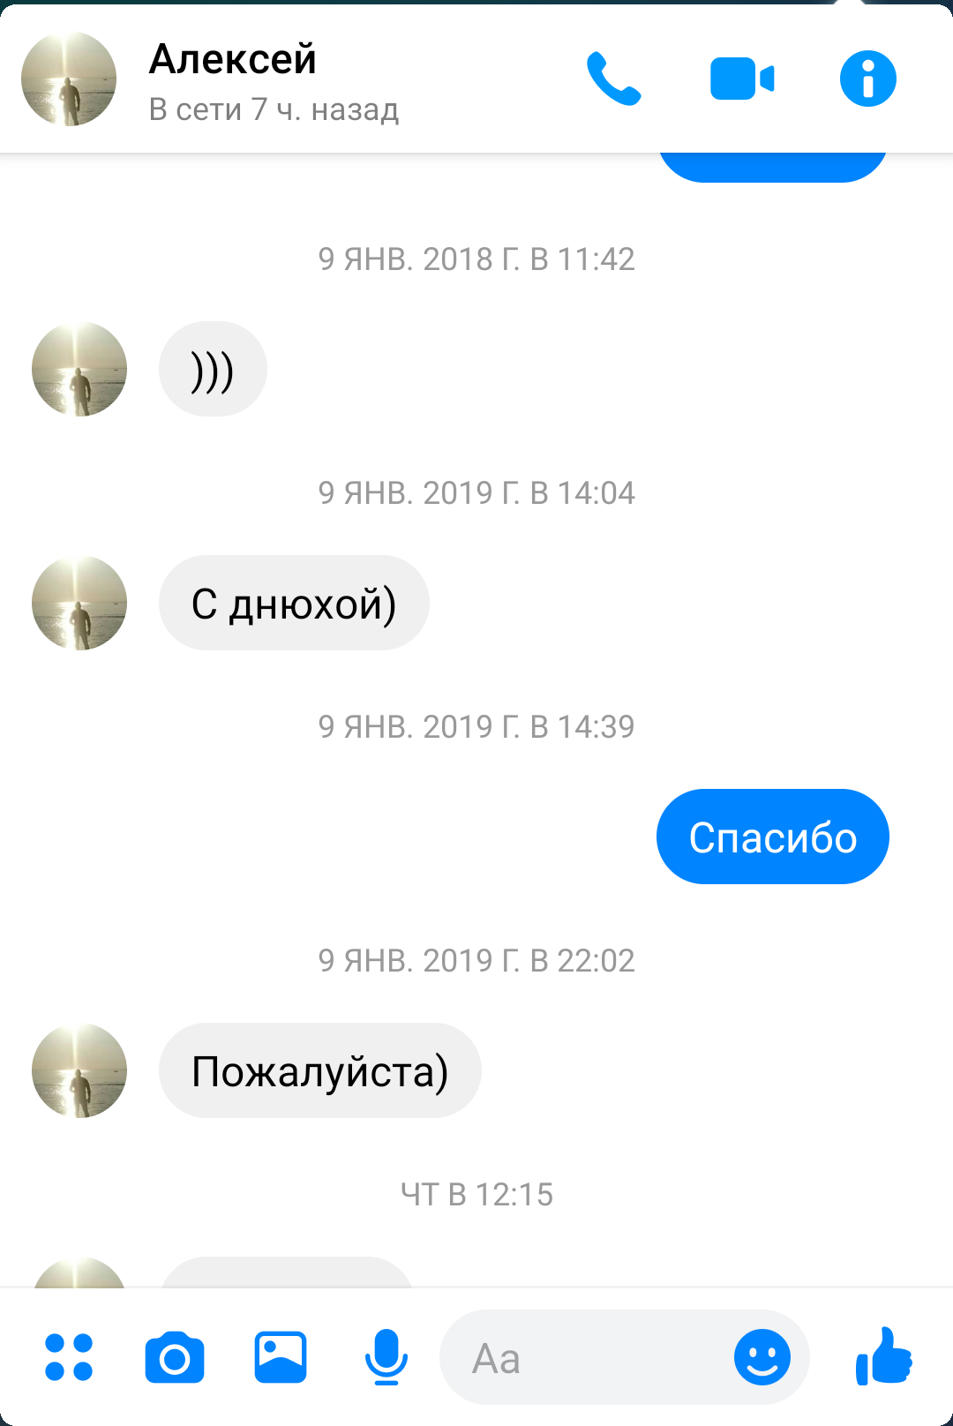Select the "Пожалуйста)" message bubble
Screen dimensions: 953x1426
[x=320, y=1070]
